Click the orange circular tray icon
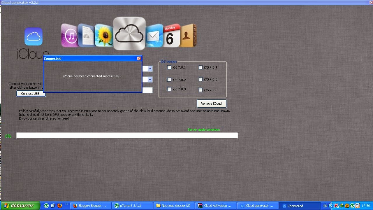The width and height of the screenshot is (373, 210). click(x=347, y=206)
